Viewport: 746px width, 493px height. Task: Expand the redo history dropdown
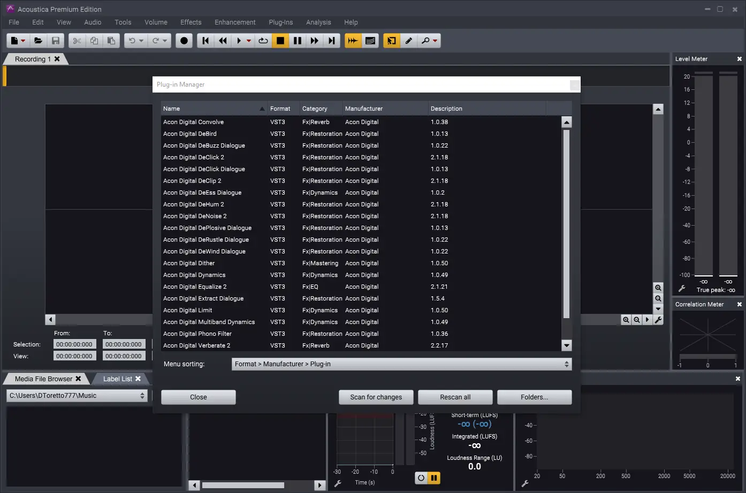[x=165, y=41]
